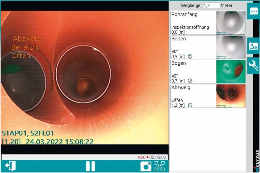The height and width of the screenshot is (173, 260).
Task: Pause the video recording
Action: click(90, 166)
